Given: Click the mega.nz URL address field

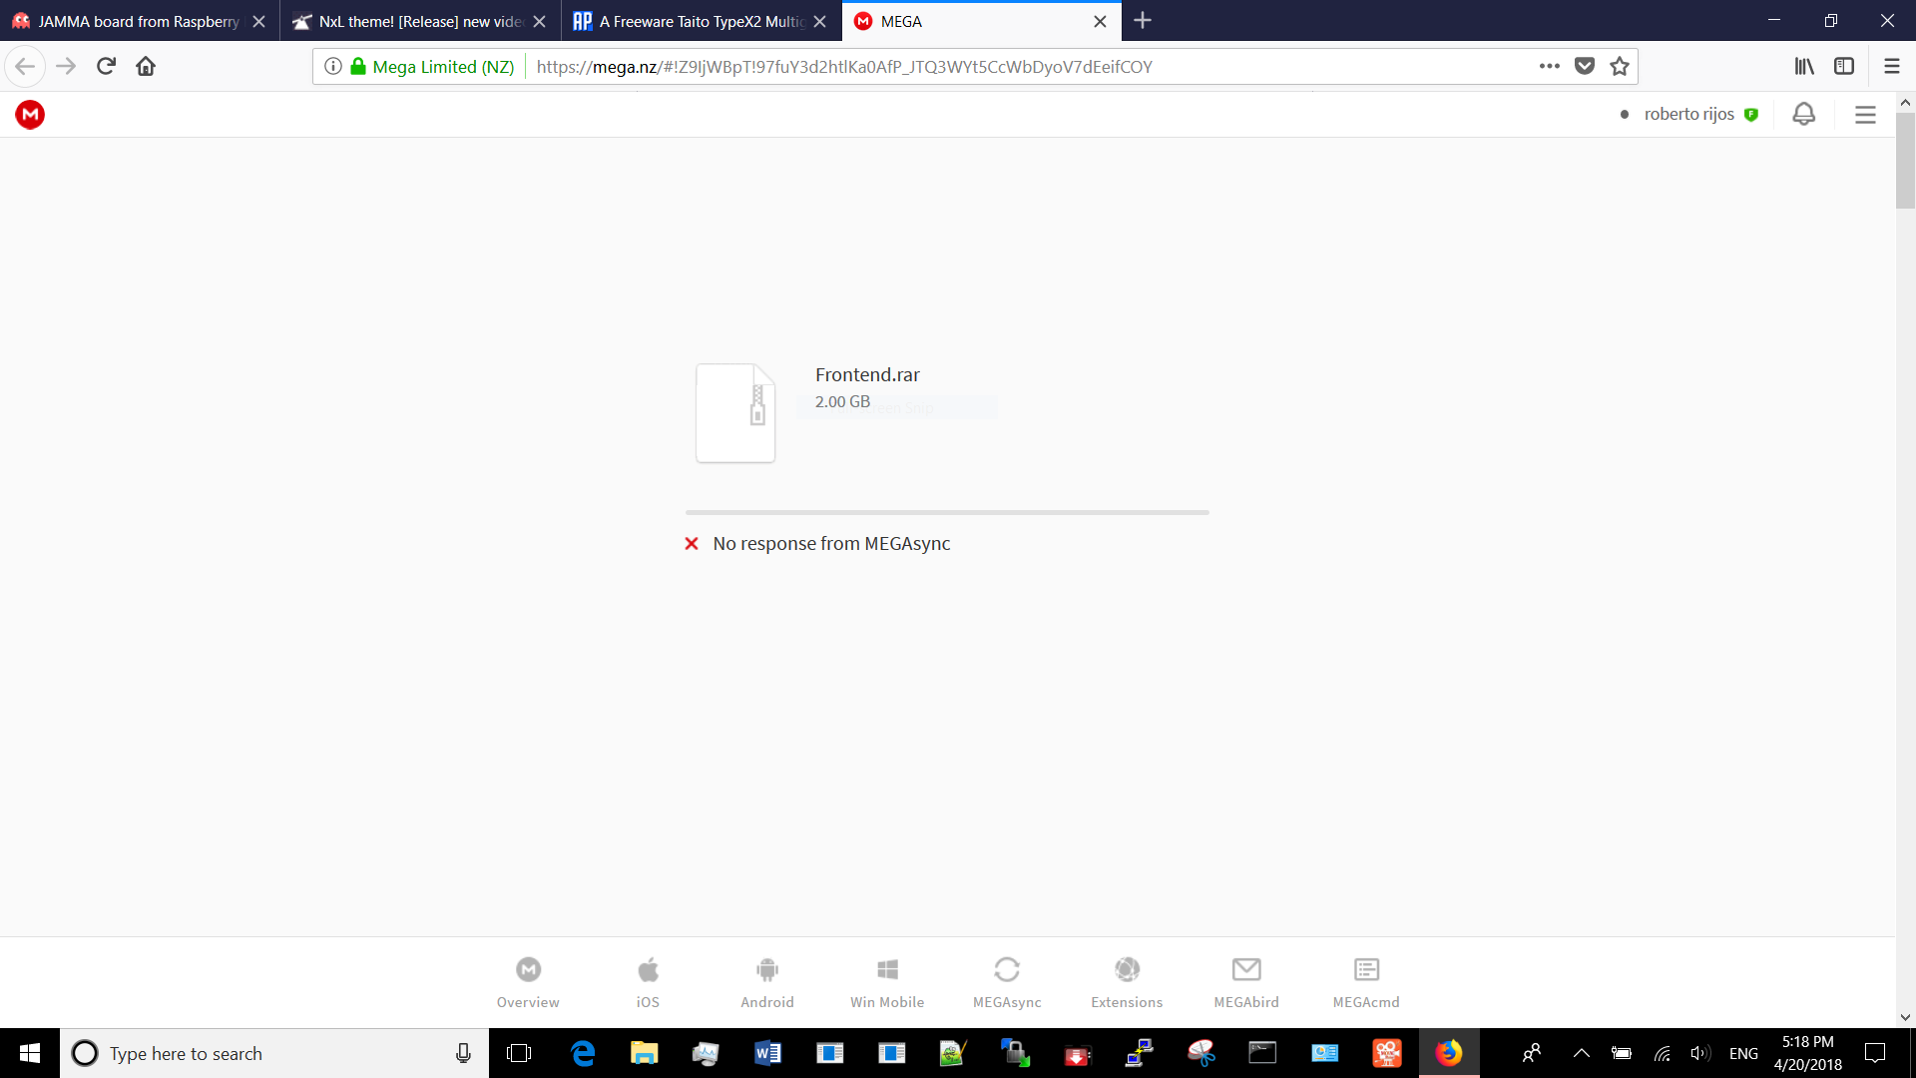Looking at the screenshot, I should point(843,66).
